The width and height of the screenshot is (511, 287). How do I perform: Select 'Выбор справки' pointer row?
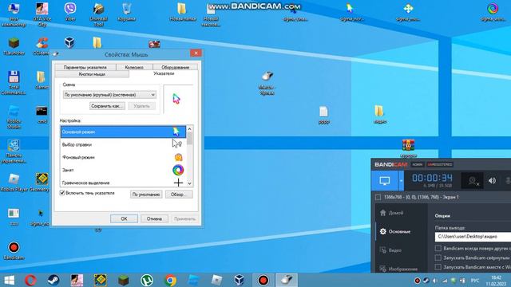[x=123, y=144]
